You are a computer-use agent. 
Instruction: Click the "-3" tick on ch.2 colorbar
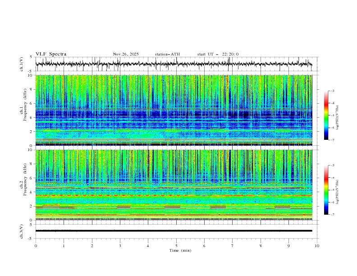[332, 166]
